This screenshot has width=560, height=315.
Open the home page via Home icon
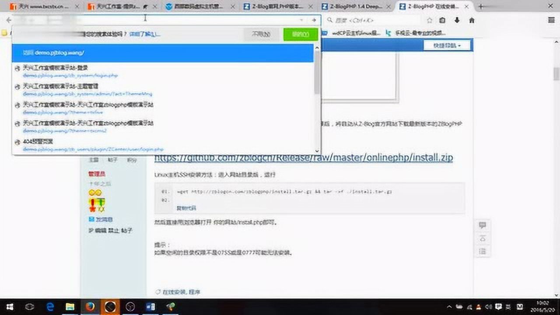472,20
